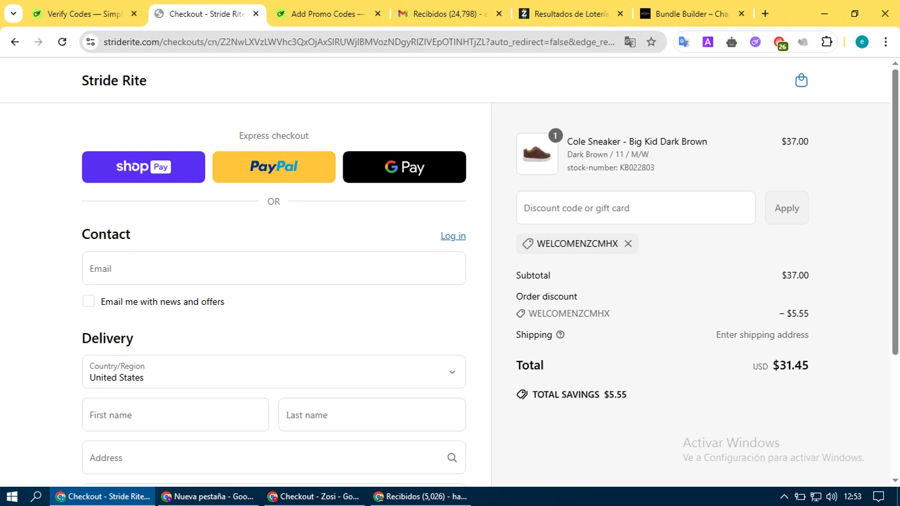This screenshot has width=900, height=506.
Task: Close the Add Promo Codes tab
Action: click(x=377, y=13)
